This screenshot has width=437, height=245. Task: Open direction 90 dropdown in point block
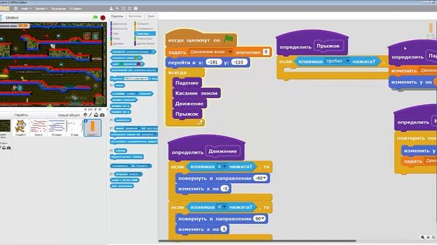click(263, 218)
